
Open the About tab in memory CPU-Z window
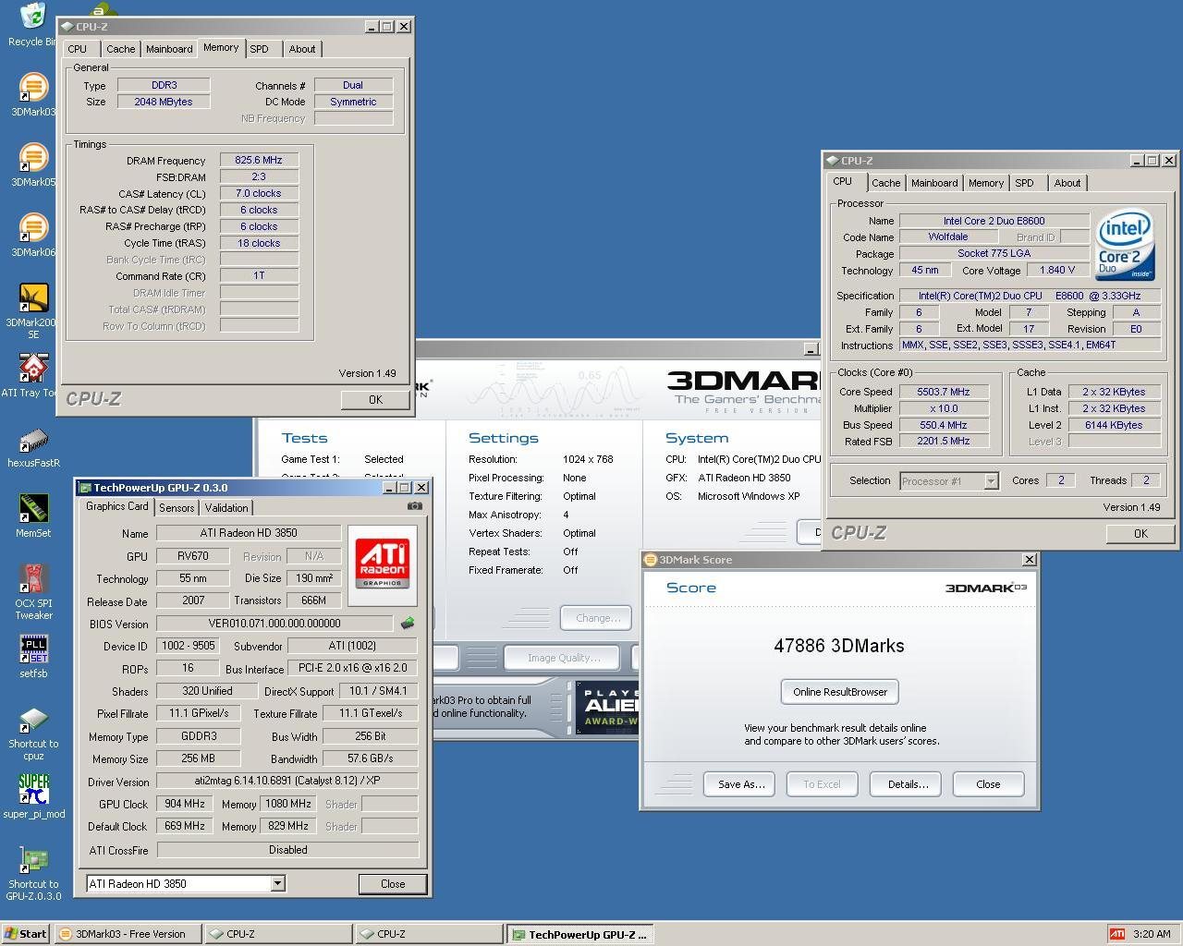click(302, 49)
